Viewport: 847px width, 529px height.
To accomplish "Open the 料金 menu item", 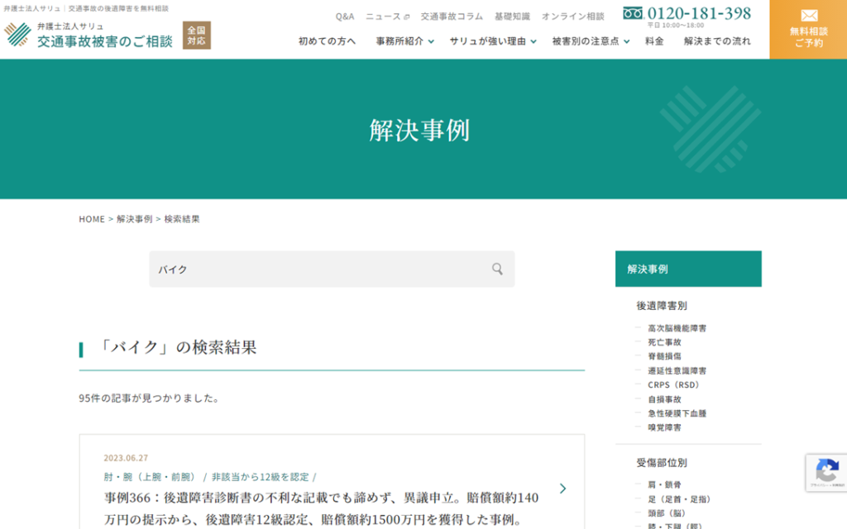I will click(x=654, y=41).
